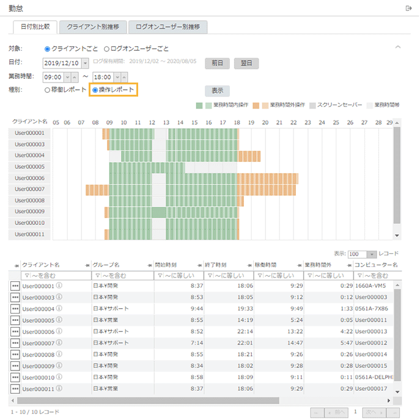
Task: Open the business start time 09:00 dropdown
Action: (x=67, y=77)
